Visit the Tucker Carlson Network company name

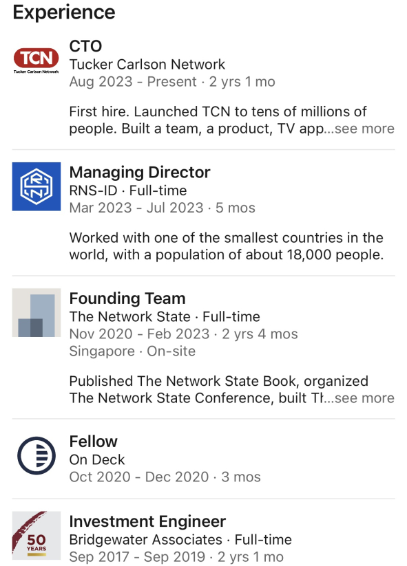[147, 64]
